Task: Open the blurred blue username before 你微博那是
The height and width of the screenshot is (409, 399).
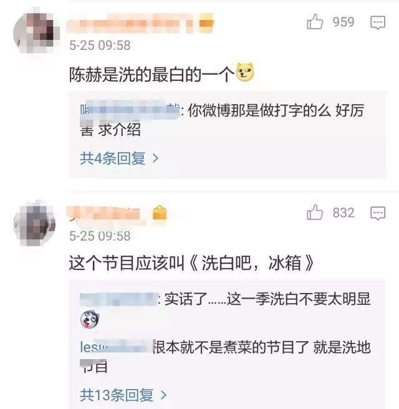Action: (x=130, y=110)
